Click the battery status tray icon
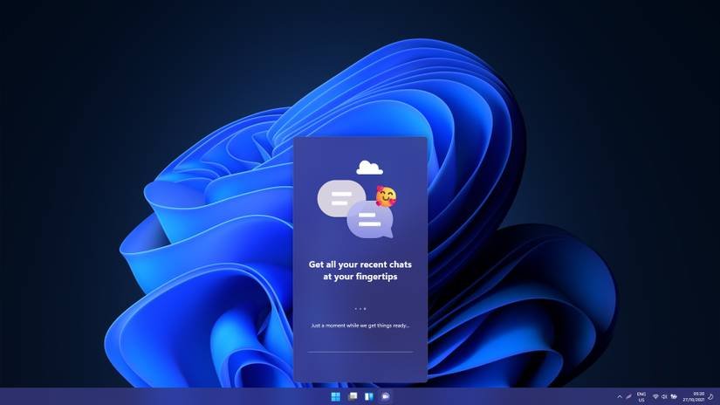The width and height of the screenshot is (720, 405). point(673,397)
